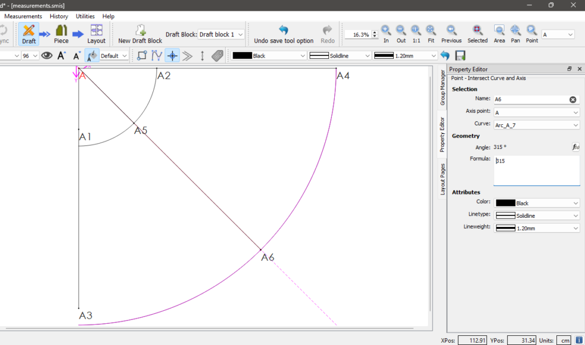
Task: Create a New Draft Block
Action: [141, 34]
